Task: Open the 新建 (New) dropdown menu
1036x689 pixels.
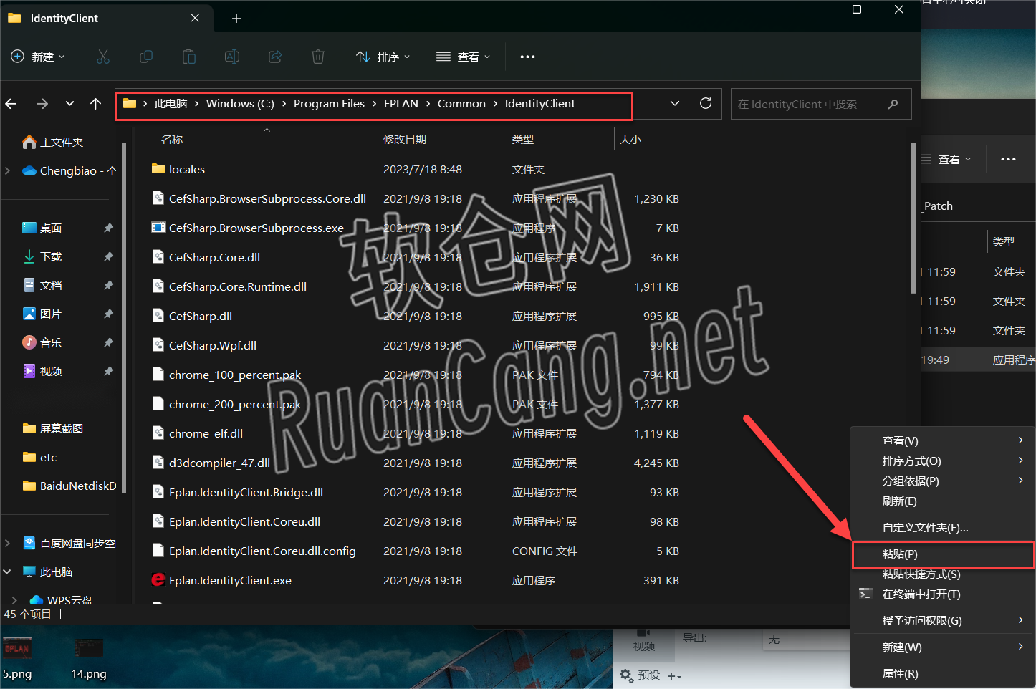Action: pyautogui.click(x=39, y=57)
